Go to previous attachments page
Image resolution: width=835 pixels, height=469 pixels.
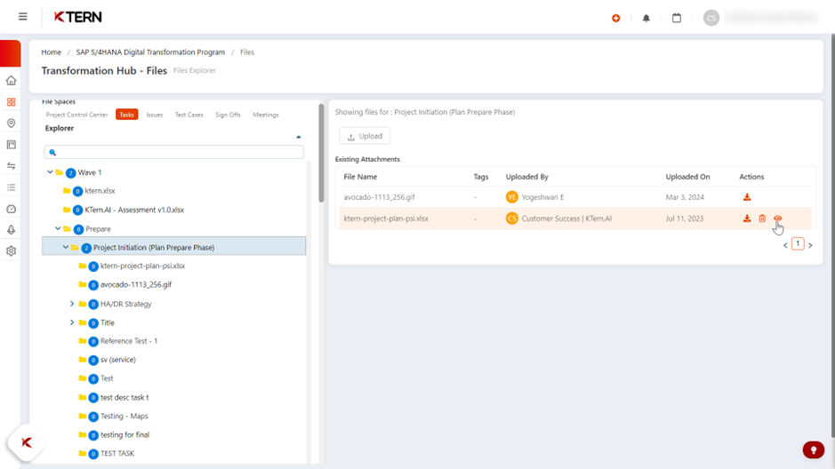pos(785,245)
